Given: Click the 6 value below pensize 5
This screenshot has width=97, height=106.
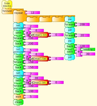Looking at the screenshot, I should (x=36, y=54).
